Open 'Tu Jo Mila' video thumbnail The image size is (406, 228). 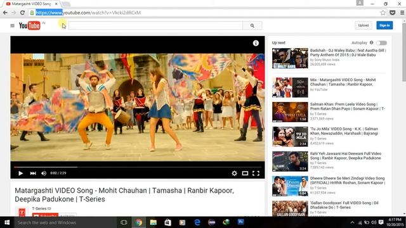pyautogui.click(x=290, y=137)
